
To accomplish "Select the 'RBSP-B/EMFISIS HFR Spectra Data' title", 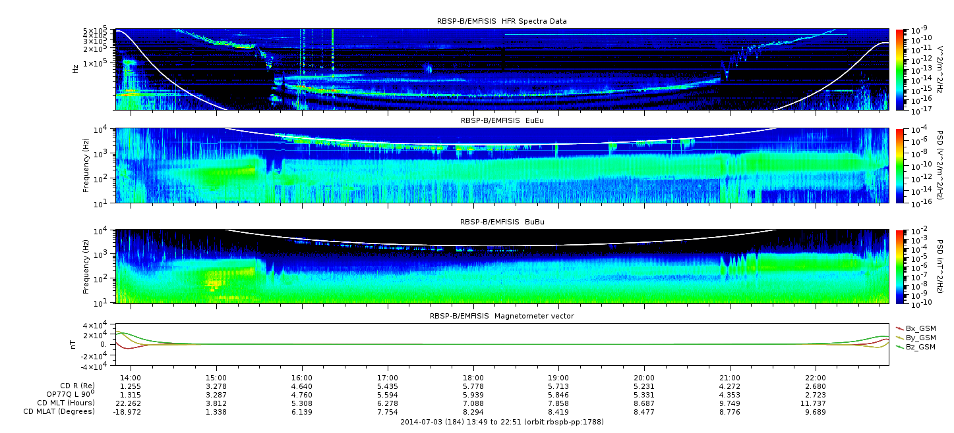I will [x=502, y=21].
